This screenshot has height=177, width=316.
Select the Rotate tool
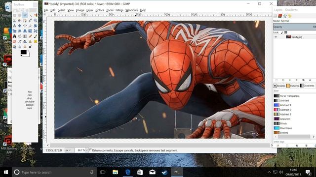click(x=36, y=26)
